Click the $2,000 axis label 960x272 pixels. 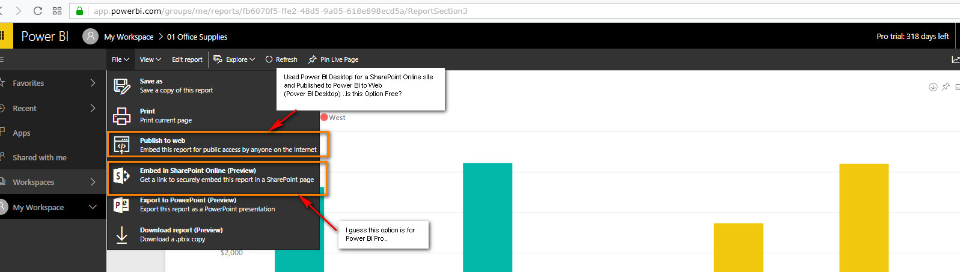click(231, 253)
